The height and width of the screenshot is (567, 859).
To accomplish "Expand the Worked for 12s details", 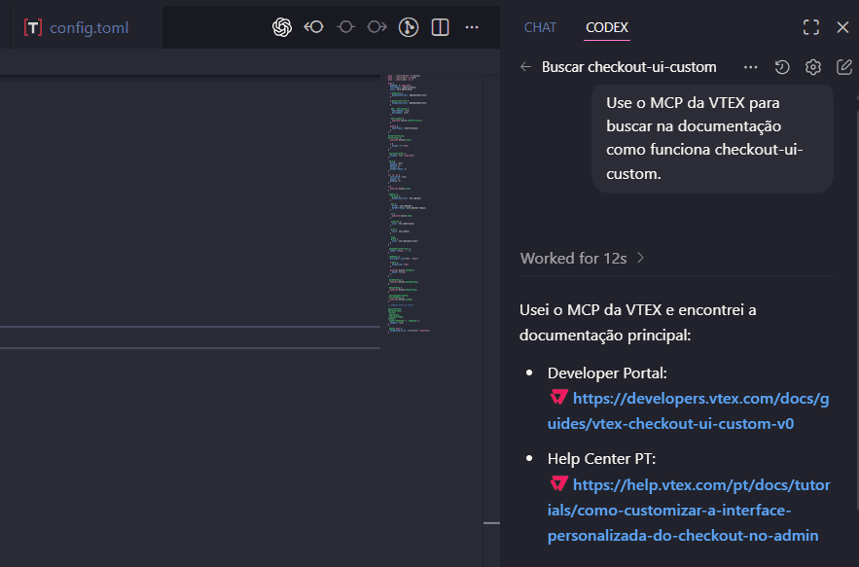I will coord(582,259).
